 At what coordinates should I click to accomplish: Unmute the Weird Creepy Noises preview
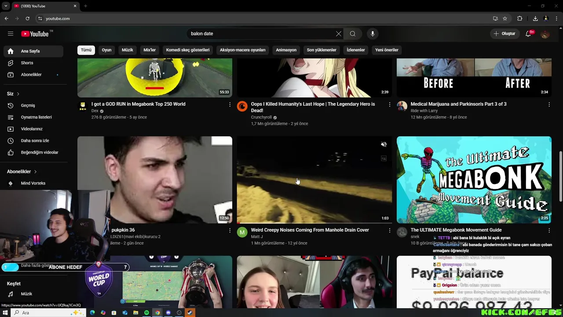pos(384,144)
